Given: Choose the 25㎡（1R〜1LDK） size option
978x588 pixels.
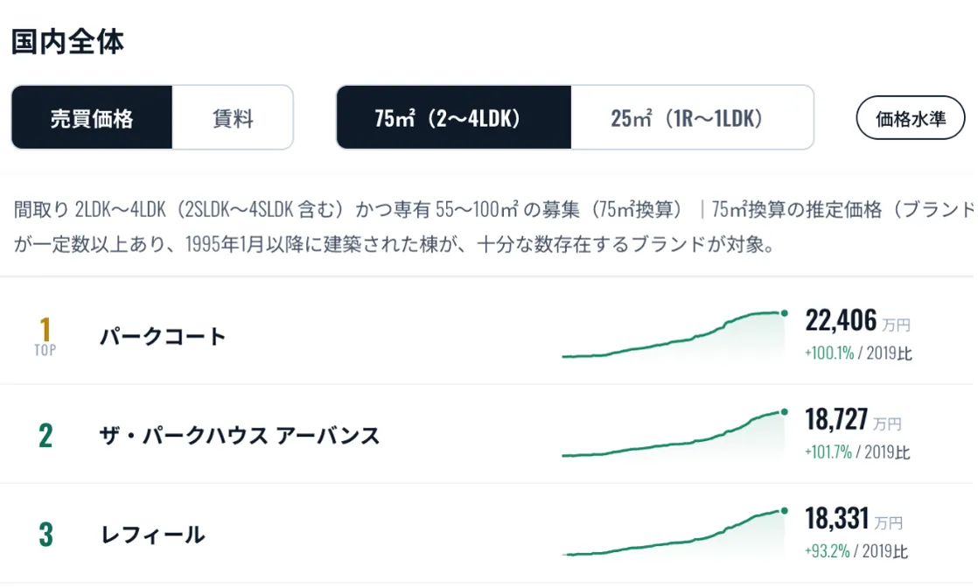Looking at the screenshot, I should [692, 117].
